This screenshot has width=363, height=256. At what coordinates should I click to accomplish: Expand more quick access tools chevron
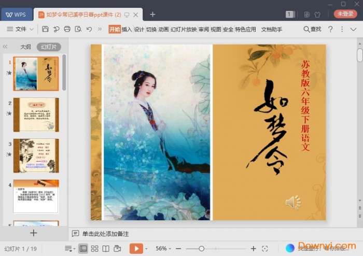(x=100, y=29)
